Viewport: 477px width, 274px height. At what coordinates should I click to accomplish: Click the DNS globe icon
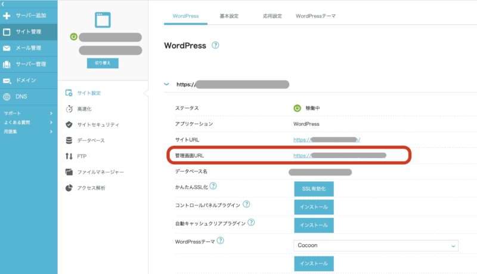[7, 97]
